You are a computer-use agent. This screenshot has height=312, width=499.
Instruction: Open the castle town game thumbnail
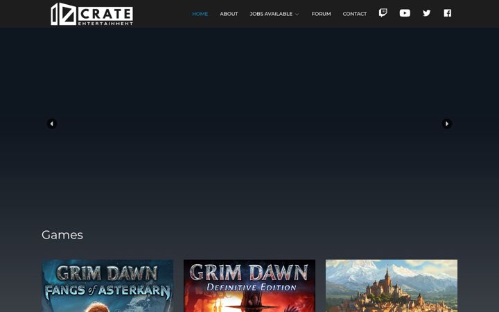point(392,286)
